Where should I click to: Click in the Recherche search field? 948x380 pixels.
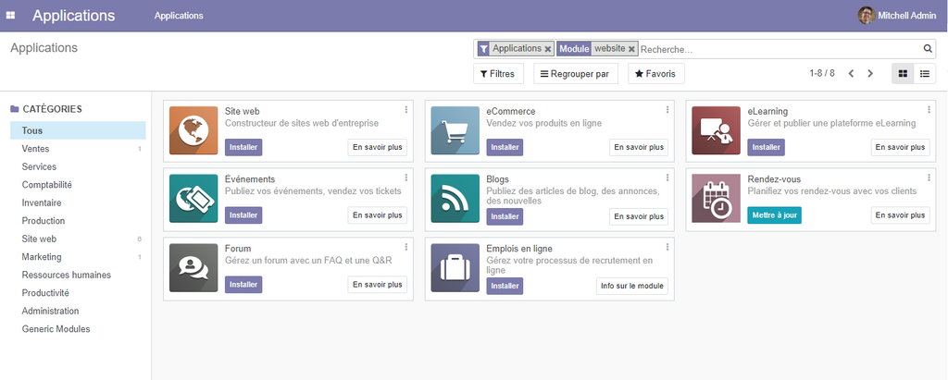(778, 49)
